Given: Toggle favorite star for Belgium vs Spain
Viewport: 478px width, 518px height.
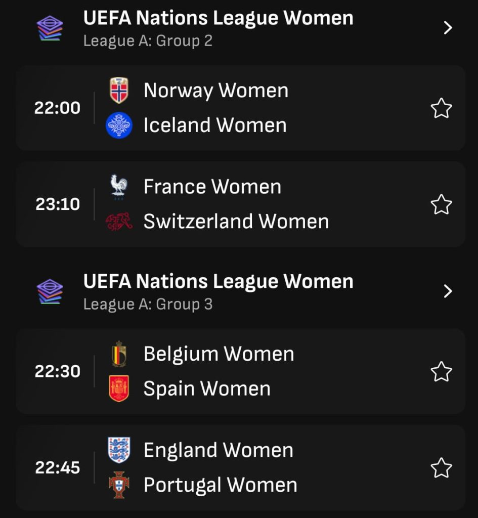Looking at the screenshot, I should (442, 372).
